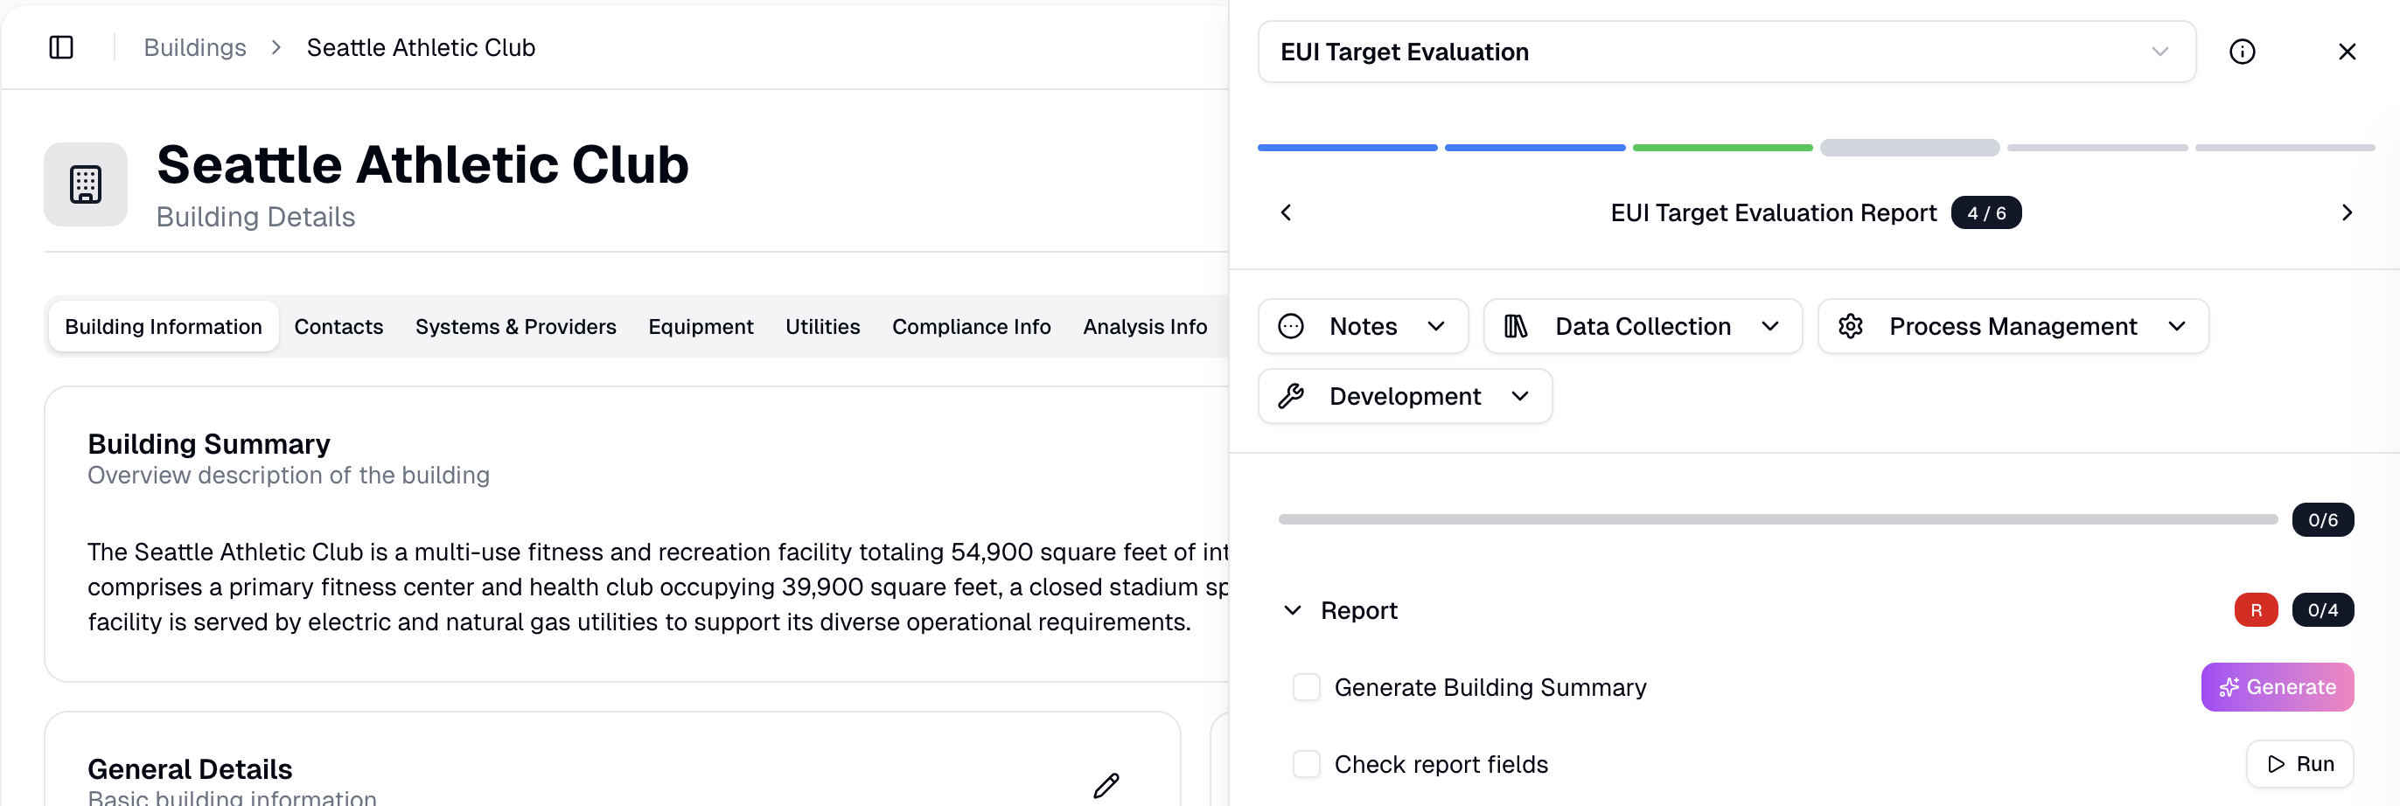Tick the Check report fields checkbox
Viewport: 2400px width, 806px height.
point(1306,764)
